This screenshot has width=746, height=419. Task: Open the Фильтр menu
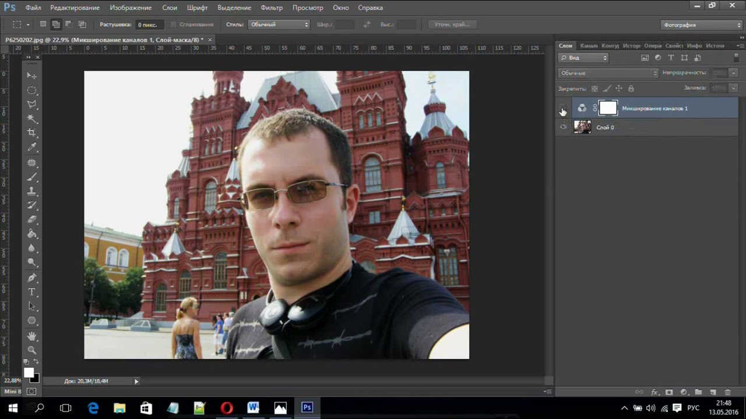[x=272, y=8]
